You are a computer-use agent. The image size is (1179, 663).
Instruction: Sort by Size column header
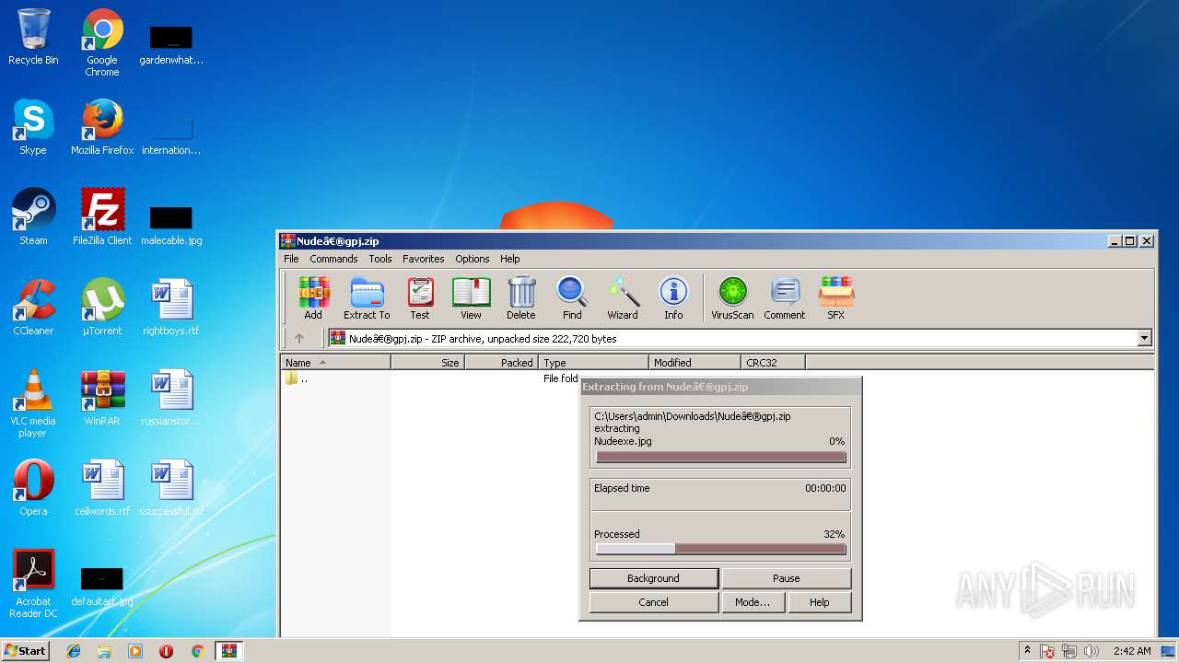(x=428, y=363)
